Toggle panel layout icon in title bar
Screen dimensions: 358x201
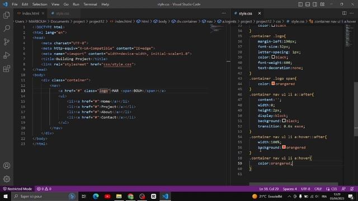308,4
